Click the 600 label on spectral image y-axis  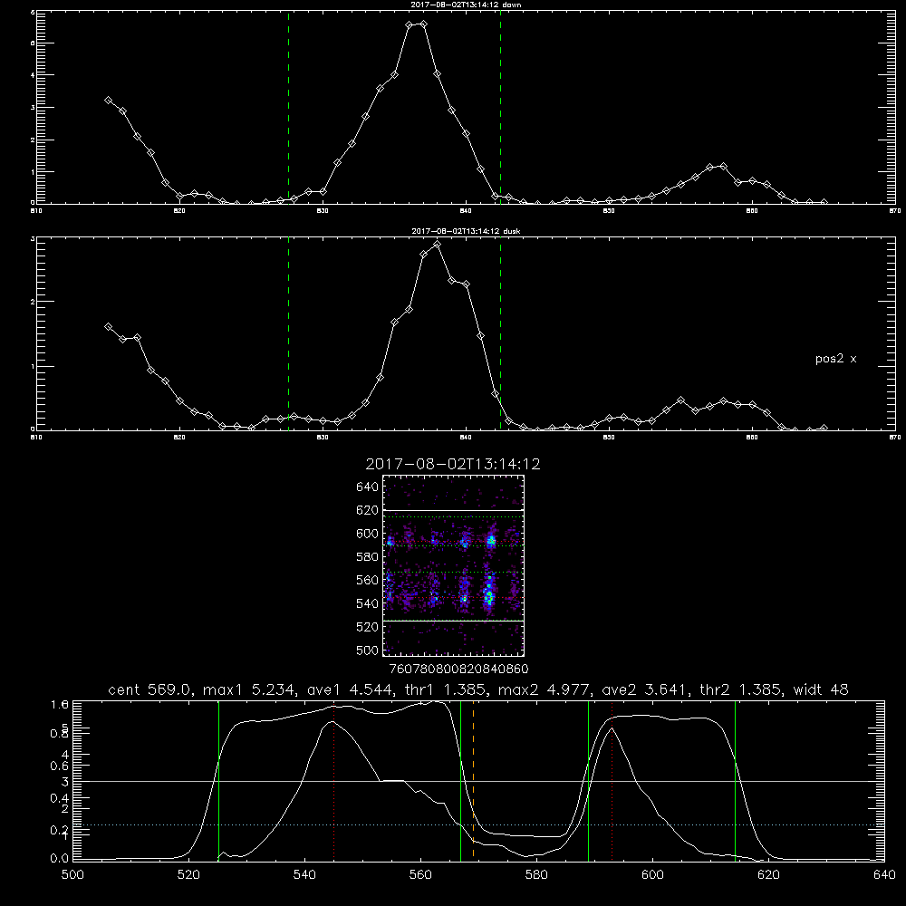tap(367, 534)
